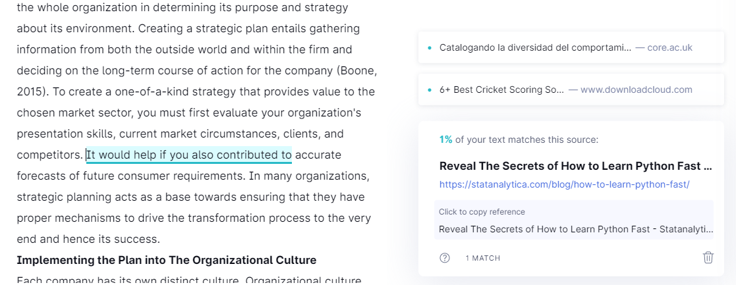Viewport: 736px width, 285px height.
Task: Click the 'Reveal The Secrets of How' source title
Action: point(576,166)
